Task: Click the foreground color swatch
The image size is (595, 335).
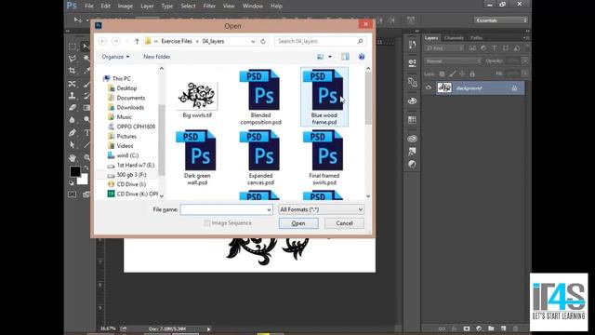Action: pos(74,171)
